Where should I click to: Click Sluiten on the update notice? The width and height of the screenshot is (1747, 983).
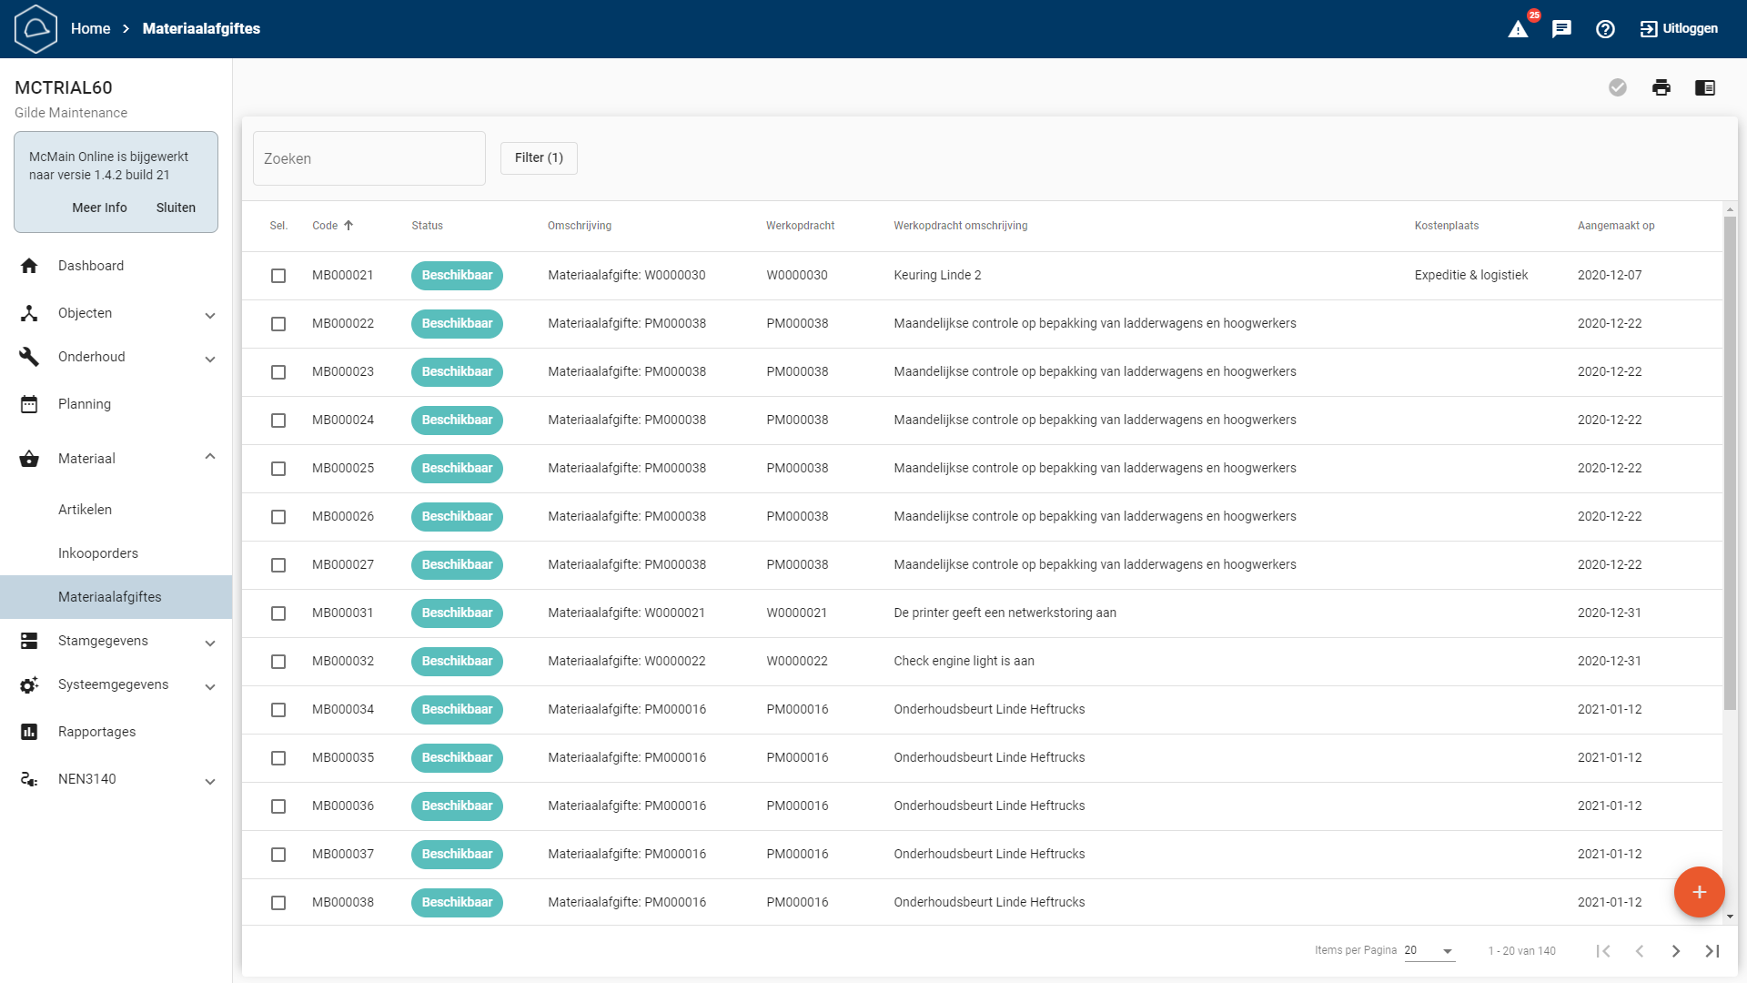[176, 208]
